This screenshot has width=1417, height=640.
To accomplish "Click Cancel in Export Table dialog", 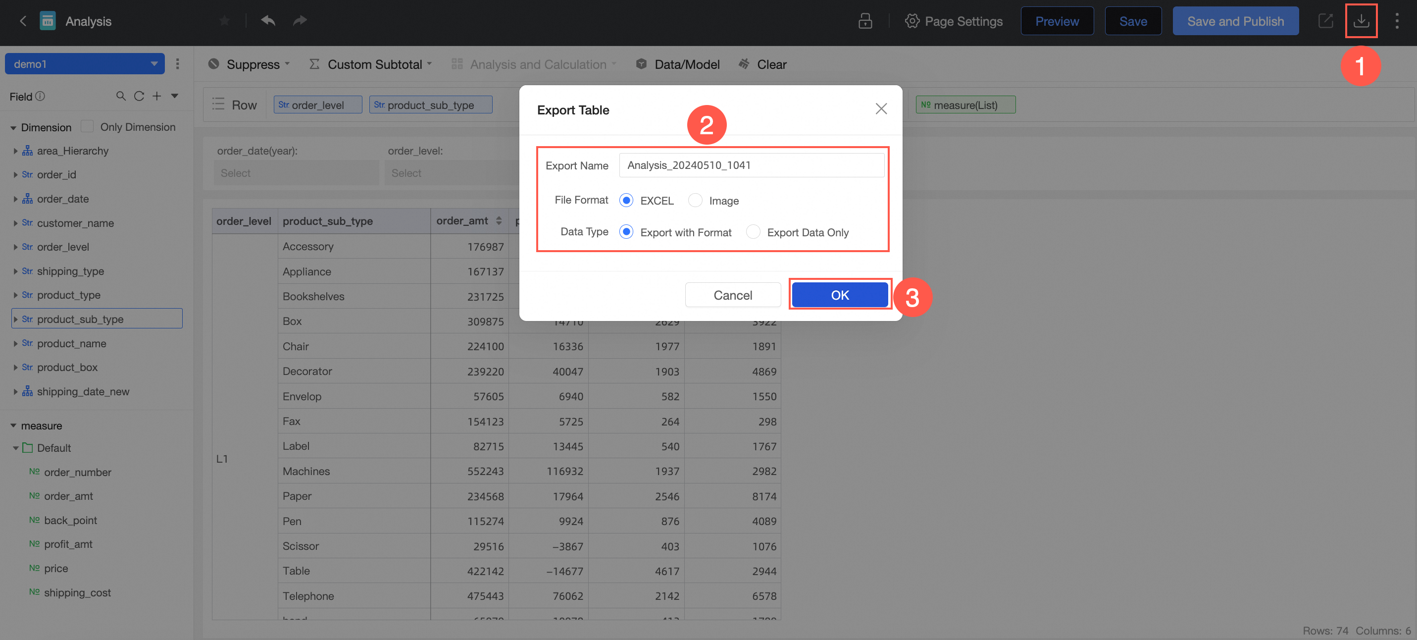I will (x=732, y=295).
